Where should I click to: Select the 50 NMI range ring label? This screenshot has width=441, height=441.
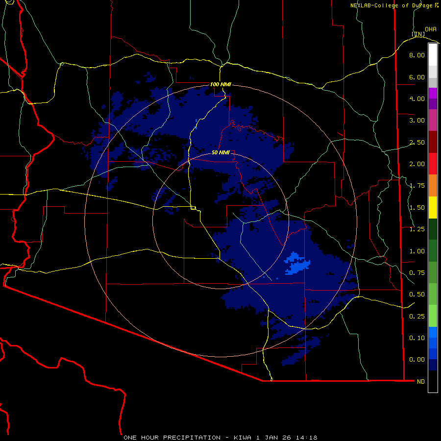coord(220,152)
